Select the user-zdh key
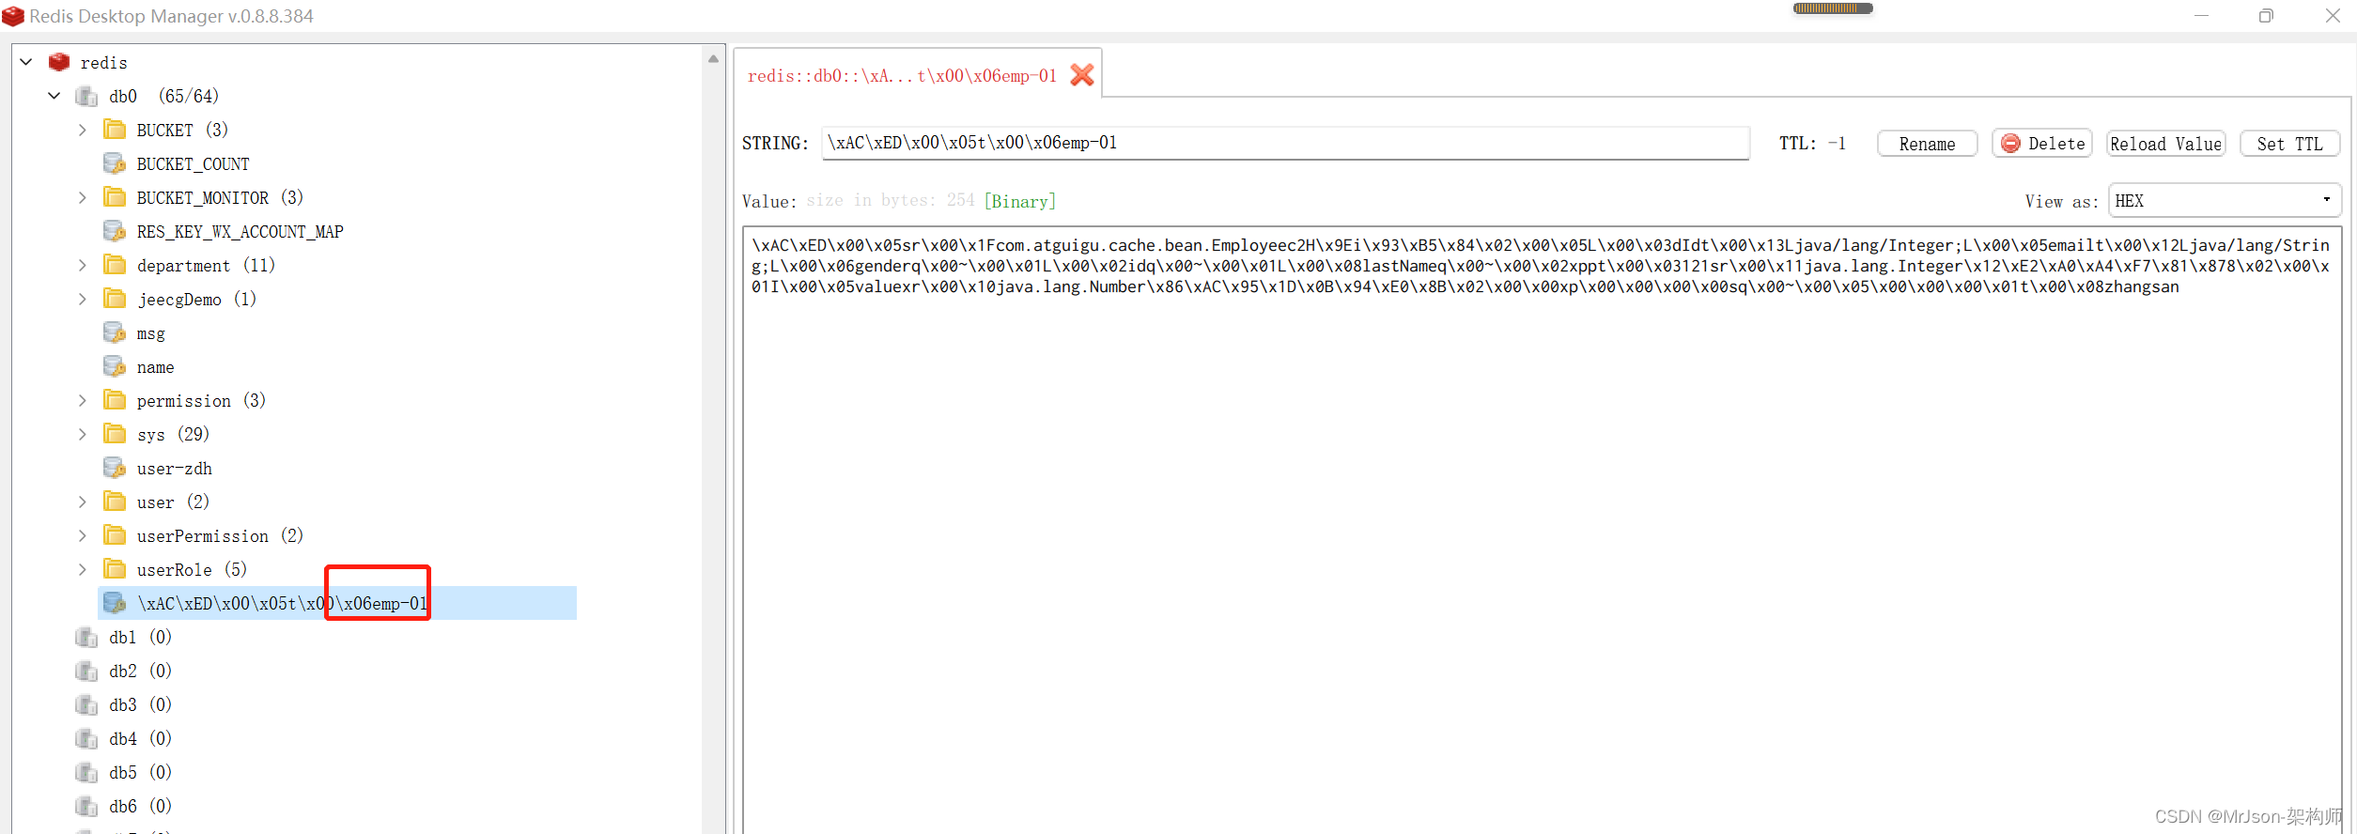 (174, 468)
